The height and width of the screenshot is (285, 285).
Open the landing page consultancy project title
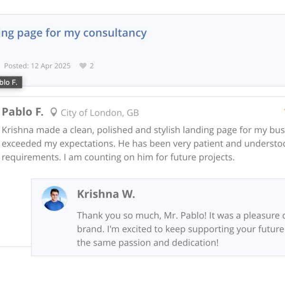coord(74,33)
